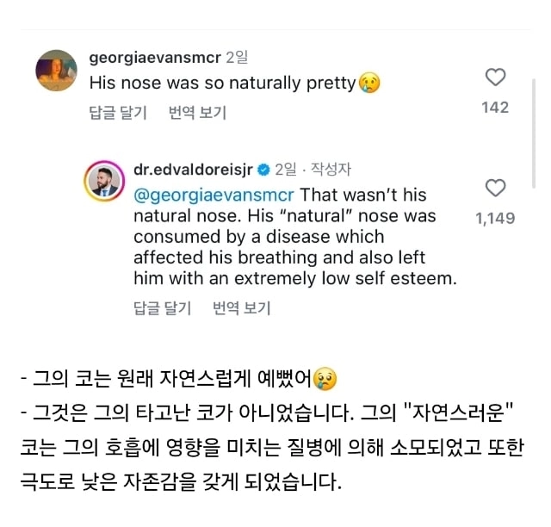Tap 답글 달기 under georgiaevansmcr's comment
551x527 pixels.
pyautogui.click(x=118, y=113)
